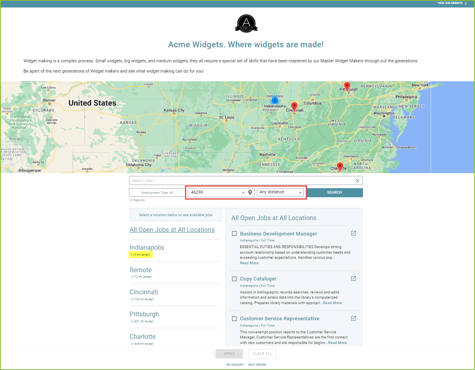Select the Cincinnati location
The height and width of the screenshot is (370, 475).
coord(144,292)
